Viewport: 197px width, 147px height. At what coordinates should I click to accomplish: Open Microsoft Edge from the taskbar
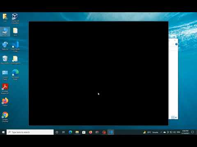pyautogui.click(x=71, y=132)
